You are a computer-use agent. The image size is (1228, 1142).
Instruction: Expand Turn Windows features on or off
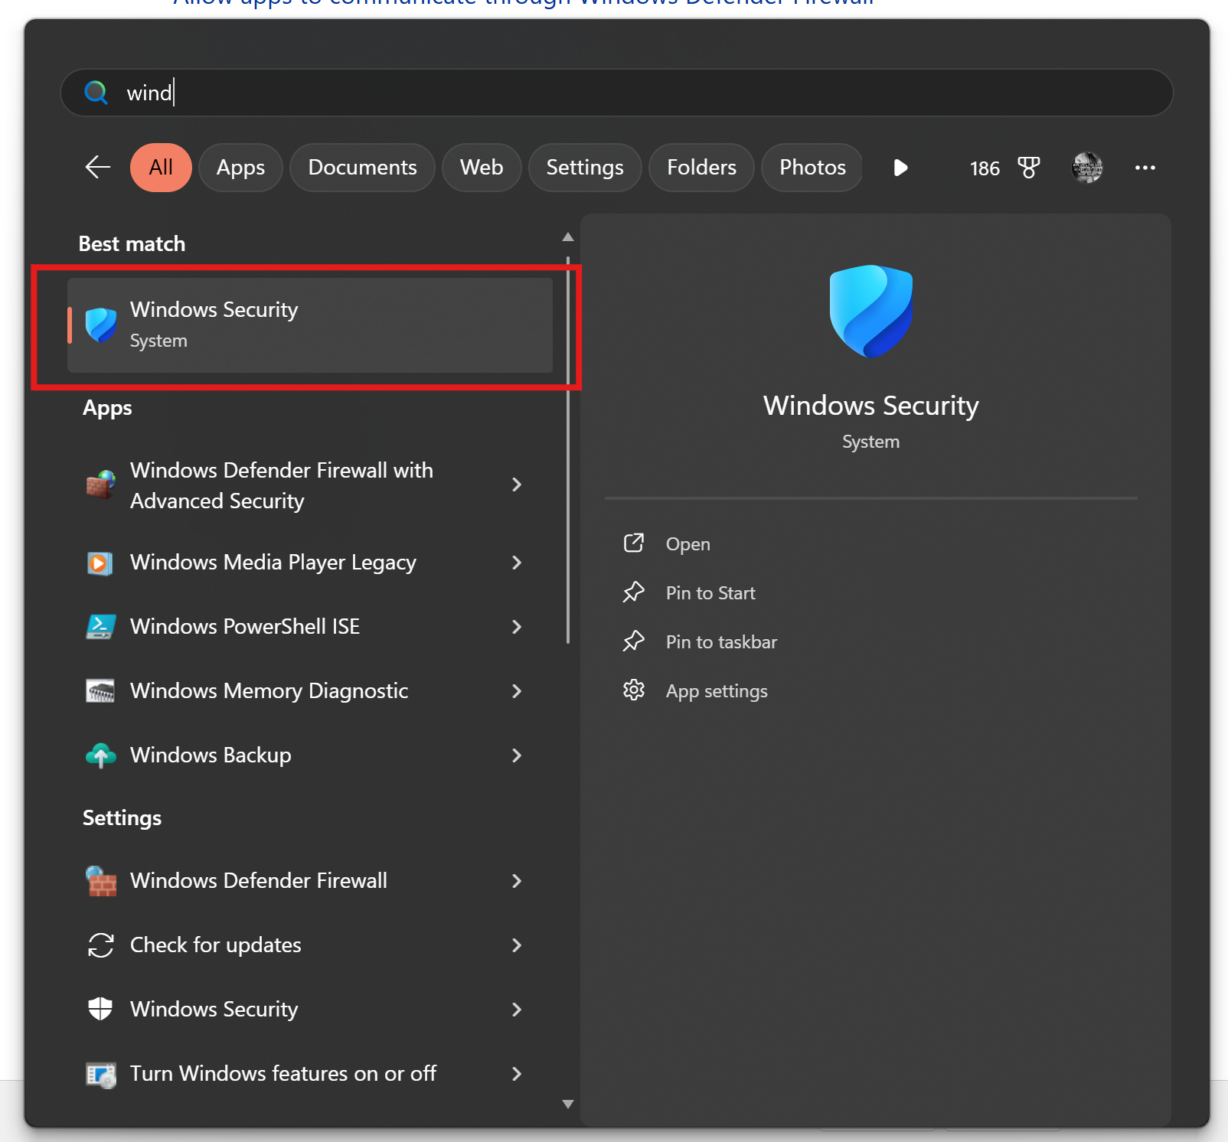[x=517, y=1074]
